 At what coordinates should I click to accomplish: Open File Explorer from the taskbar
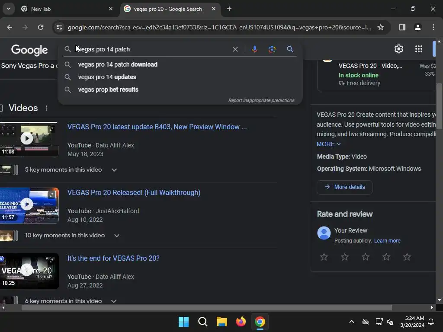(222, 322)
